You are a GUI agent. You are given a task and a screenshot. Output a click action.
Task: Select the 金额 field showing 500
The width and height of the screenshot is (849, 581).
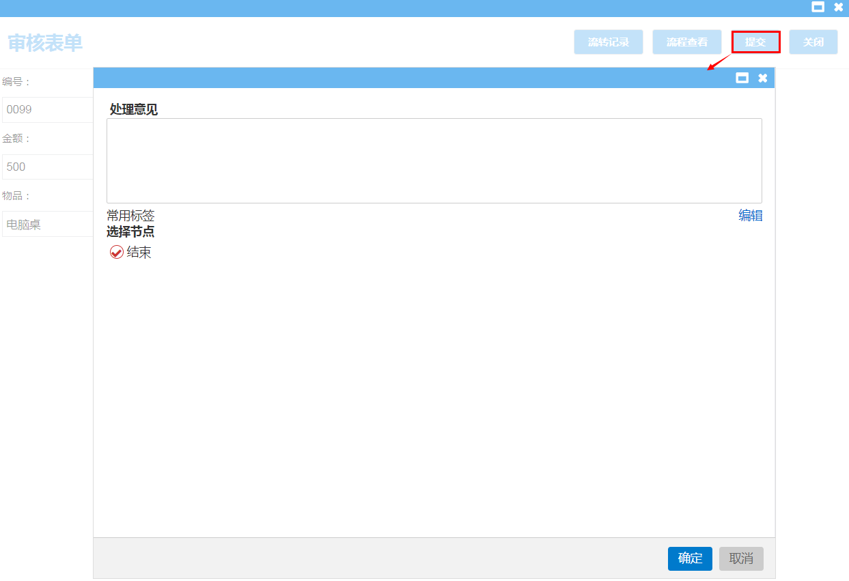point(48,167)
